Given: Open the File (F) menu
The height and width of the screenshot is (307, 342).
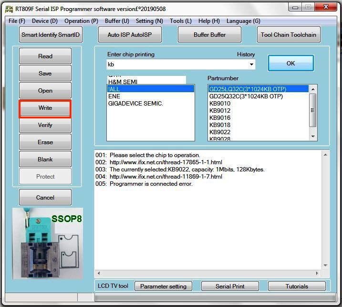Looking at the screenshot, I should [x=17, y=21].
